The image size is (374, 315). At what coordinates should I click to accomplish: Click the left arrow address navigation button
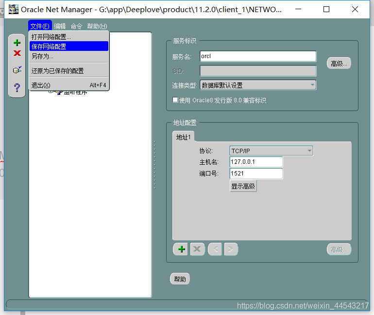point(216,249)
